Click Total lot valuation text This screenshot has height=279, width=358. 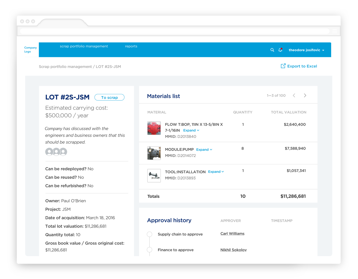click(76, 226)
